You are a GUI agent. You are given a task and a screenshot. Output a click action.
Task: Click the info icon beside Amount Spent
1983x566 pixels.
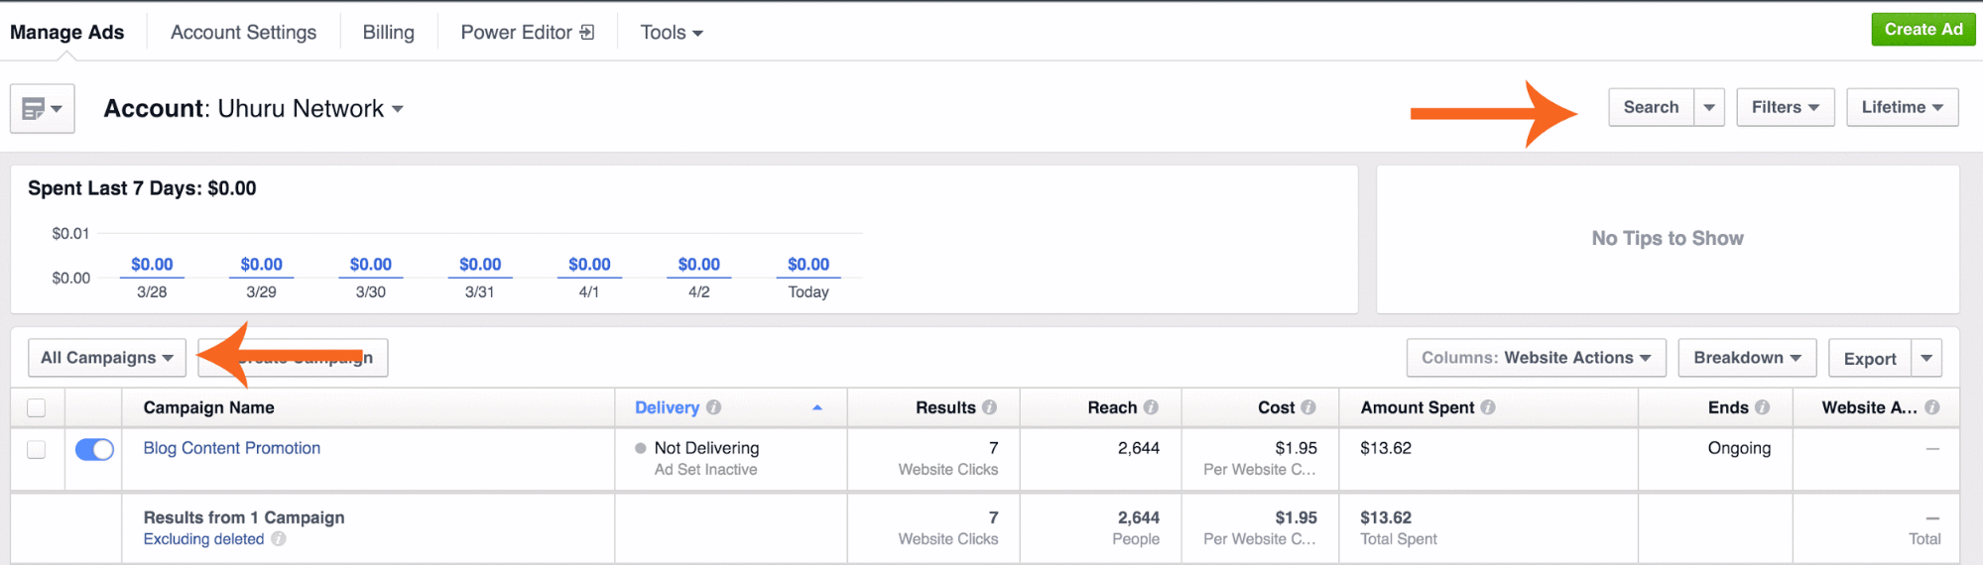pyautogui.click(x=1488, y=407)
